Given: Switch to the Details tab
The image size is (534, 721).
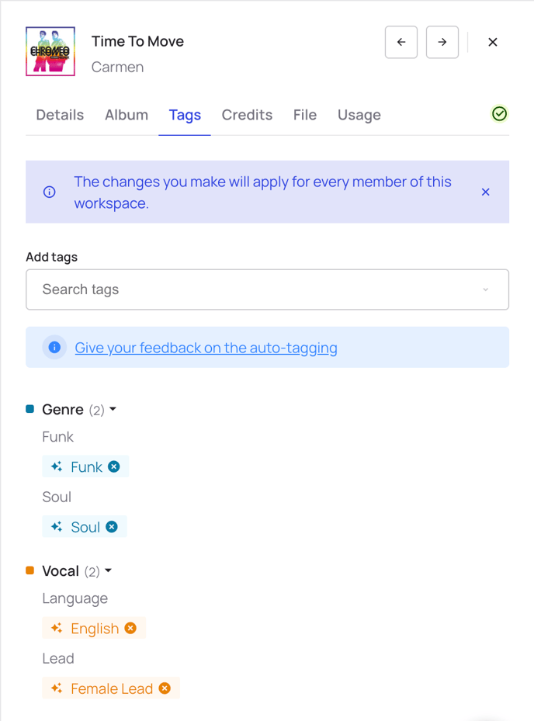Looking at the screenshot, I should pos(60,115).
